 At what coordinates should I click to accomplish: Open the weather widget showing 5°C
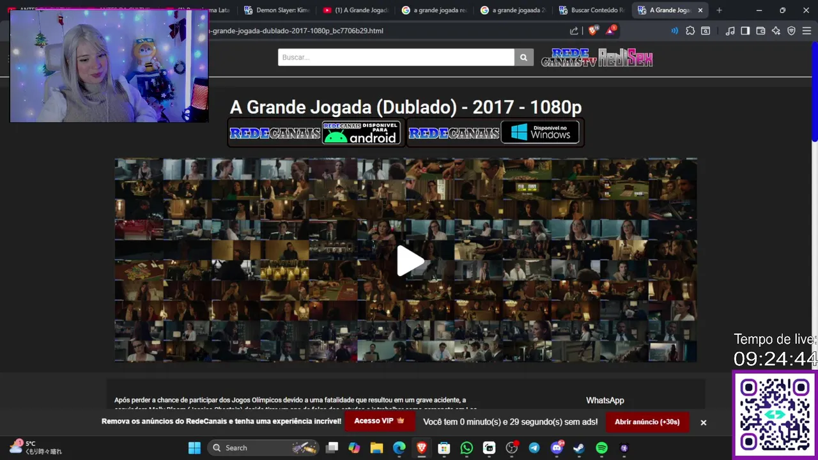coord(36,447)
